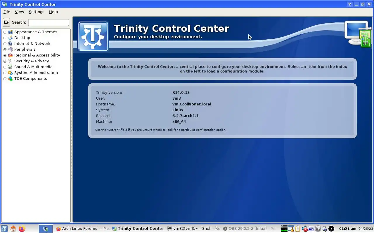This screenshot has width=374, height=233.
Task: Click the Internet & Network globe icon
Action: pyautogui.click(x=10, y=43)
